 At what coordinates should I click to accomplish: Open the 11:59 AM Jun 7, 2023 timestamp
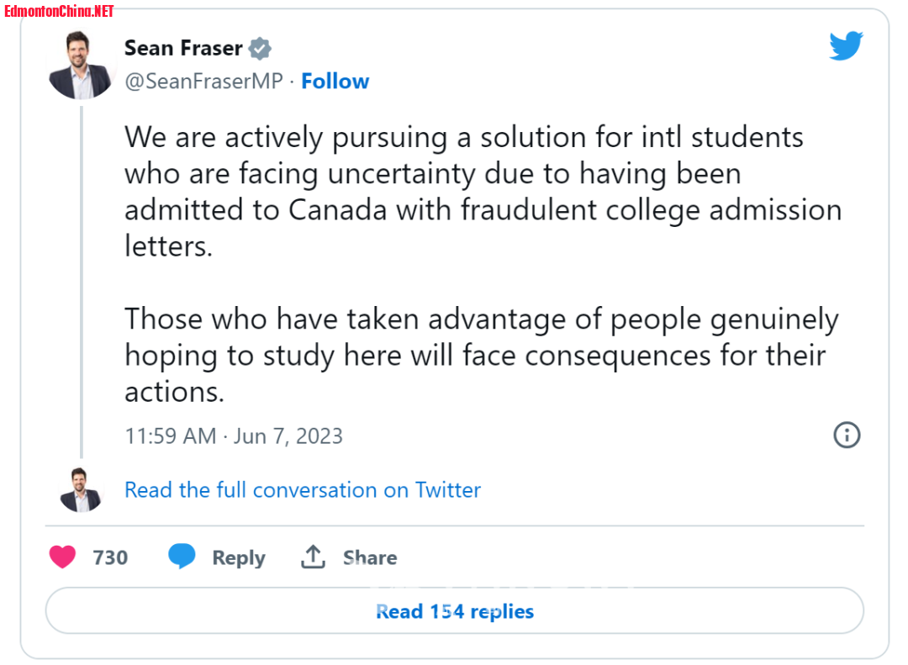[234, 436]
